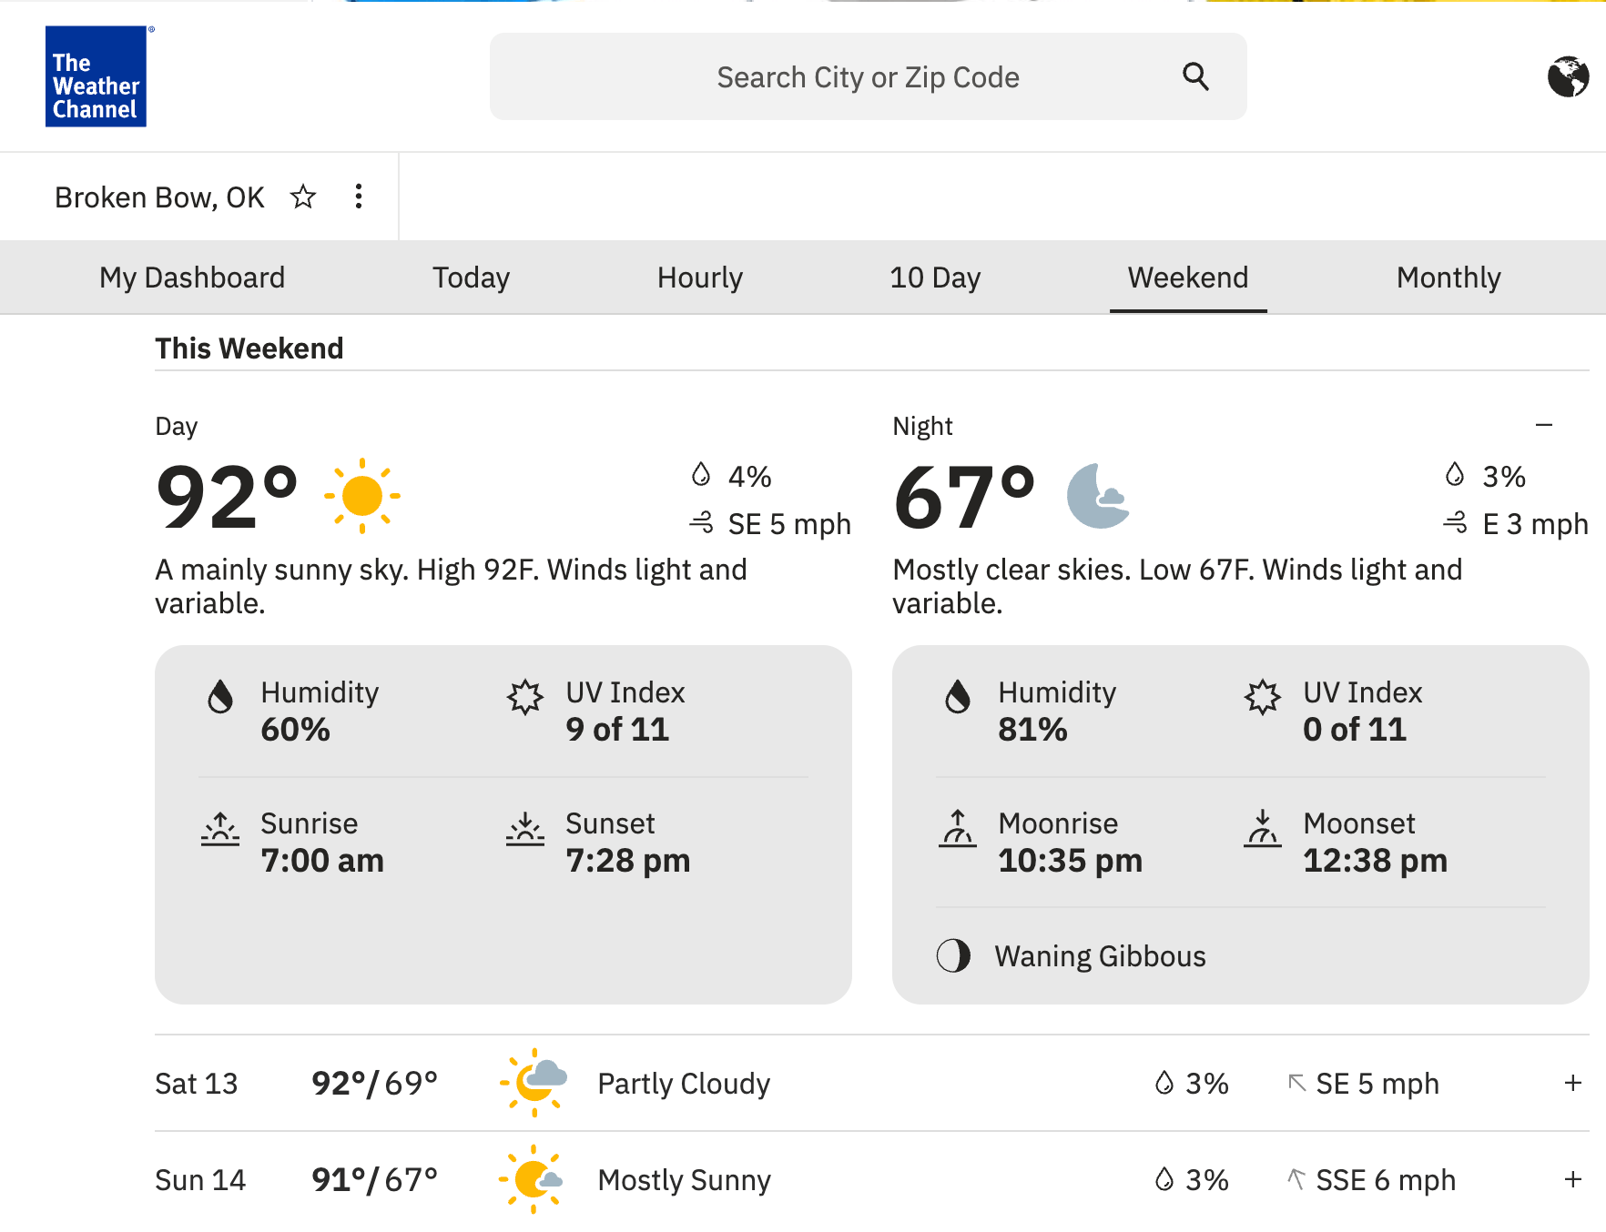The height and width of the screenshot is (1232, 1606).
Task: Select the Today tab
Action: (x=471, y=278)
